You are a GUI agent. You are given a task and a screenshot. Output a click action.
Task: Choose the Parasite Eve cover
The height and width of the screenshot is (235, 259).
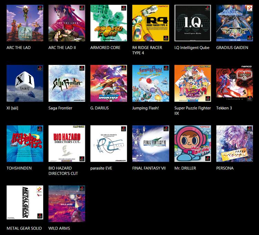109,144
